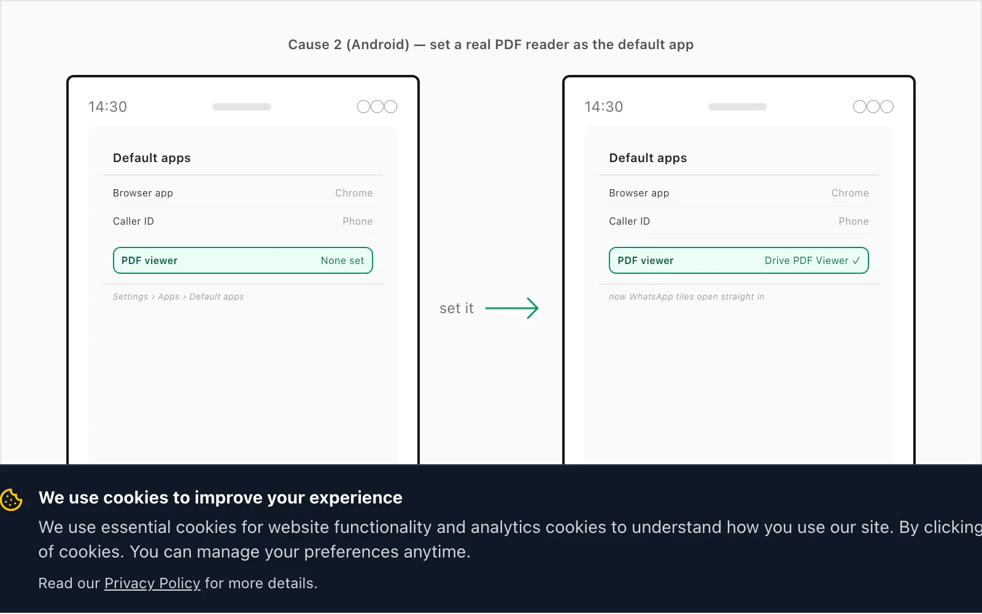982x614 pixels.
Task: Click the right phone's notch pill
Action: click(x=738, y=107)
